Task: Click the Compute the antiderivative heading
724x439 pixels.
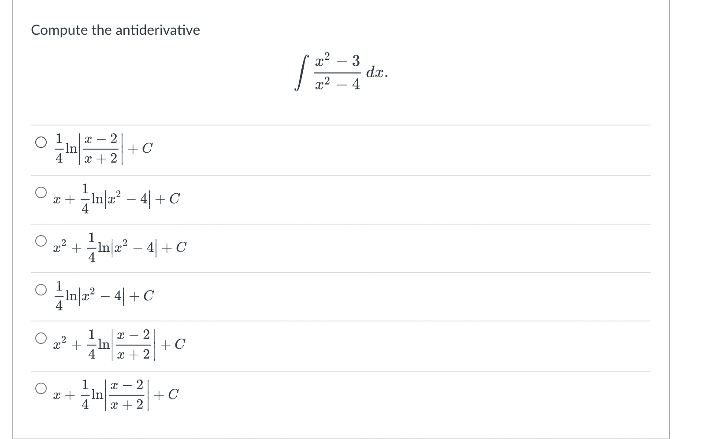Action: tap(116, 30)
